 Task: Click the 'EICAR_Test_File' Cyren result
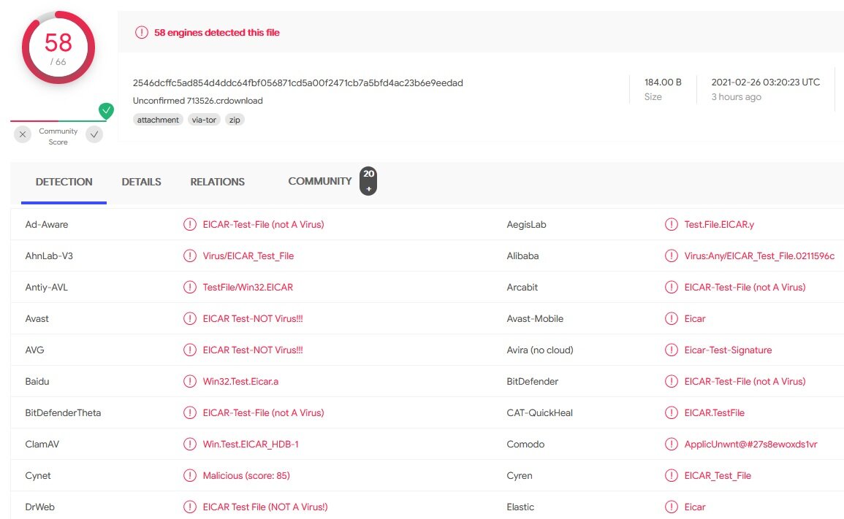(718, 475)
